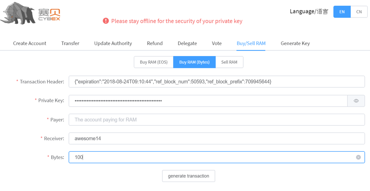This screenshot has height=191, width=370.
Task: Open the Create Account tab
Action: (x=30, y=43)
